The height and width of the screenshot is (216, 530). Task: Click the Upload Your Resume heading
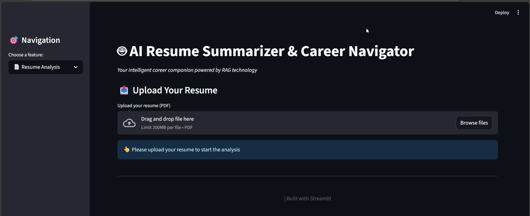point(175,90)
